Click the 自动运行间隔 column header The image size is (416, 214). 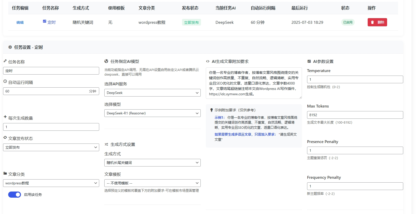pos(263,8)
